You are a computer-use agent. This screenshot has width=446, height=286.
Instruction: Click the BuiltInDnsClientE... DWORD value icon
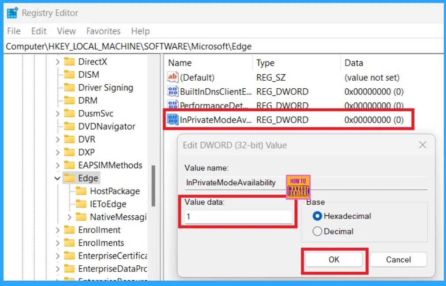172,91
